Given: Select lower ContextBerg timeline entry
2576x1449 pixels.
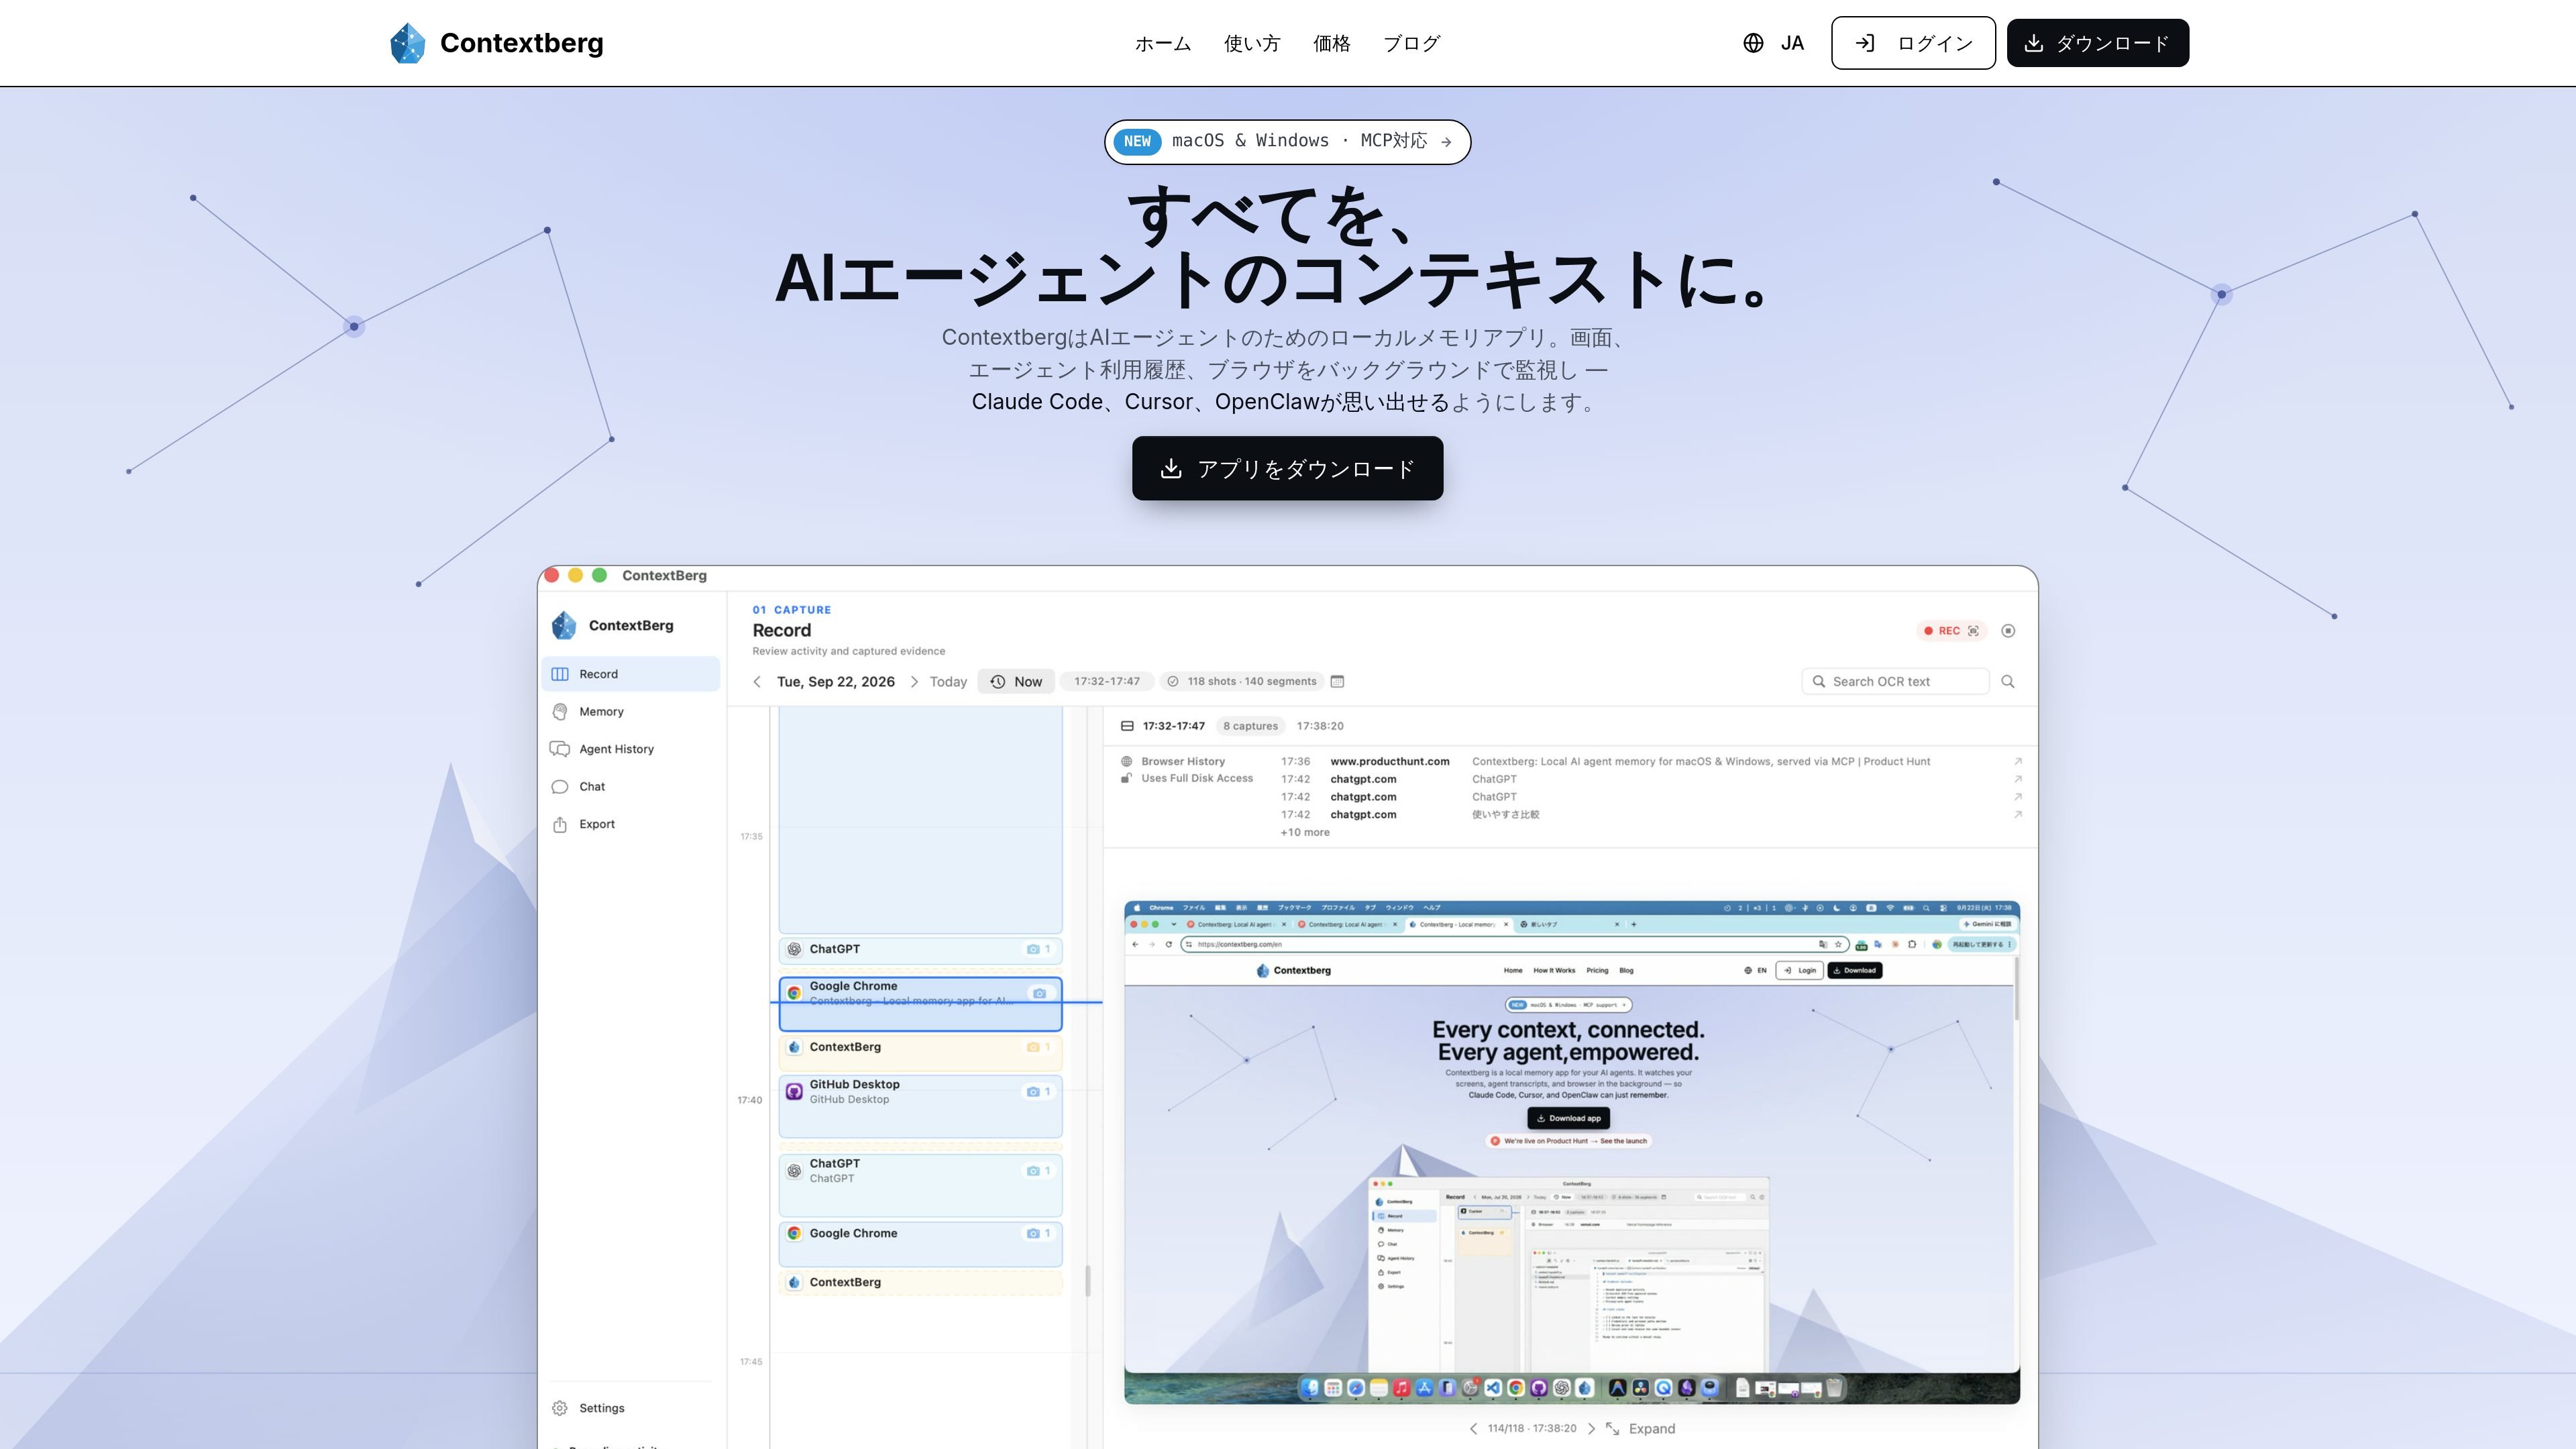Looking at the screenshot, I should point(920,1282).
